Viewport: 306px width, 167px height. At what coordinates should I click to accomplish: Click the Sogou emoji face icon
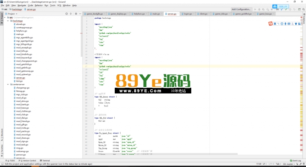[x=282, y=24]
